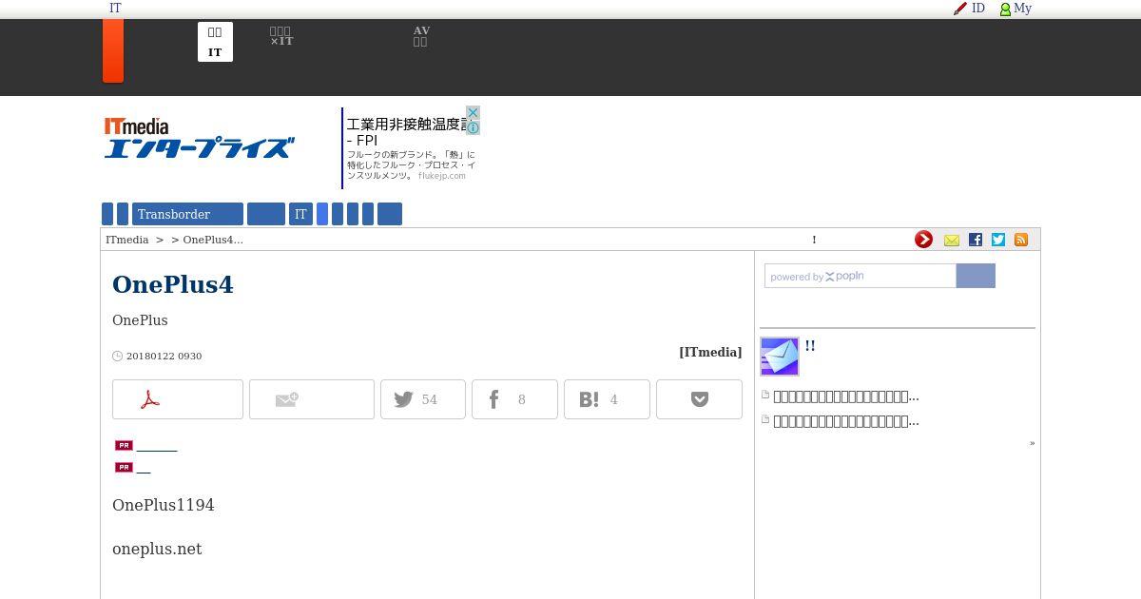Click the OnePlus4 article headline

[x=173, y=284]
